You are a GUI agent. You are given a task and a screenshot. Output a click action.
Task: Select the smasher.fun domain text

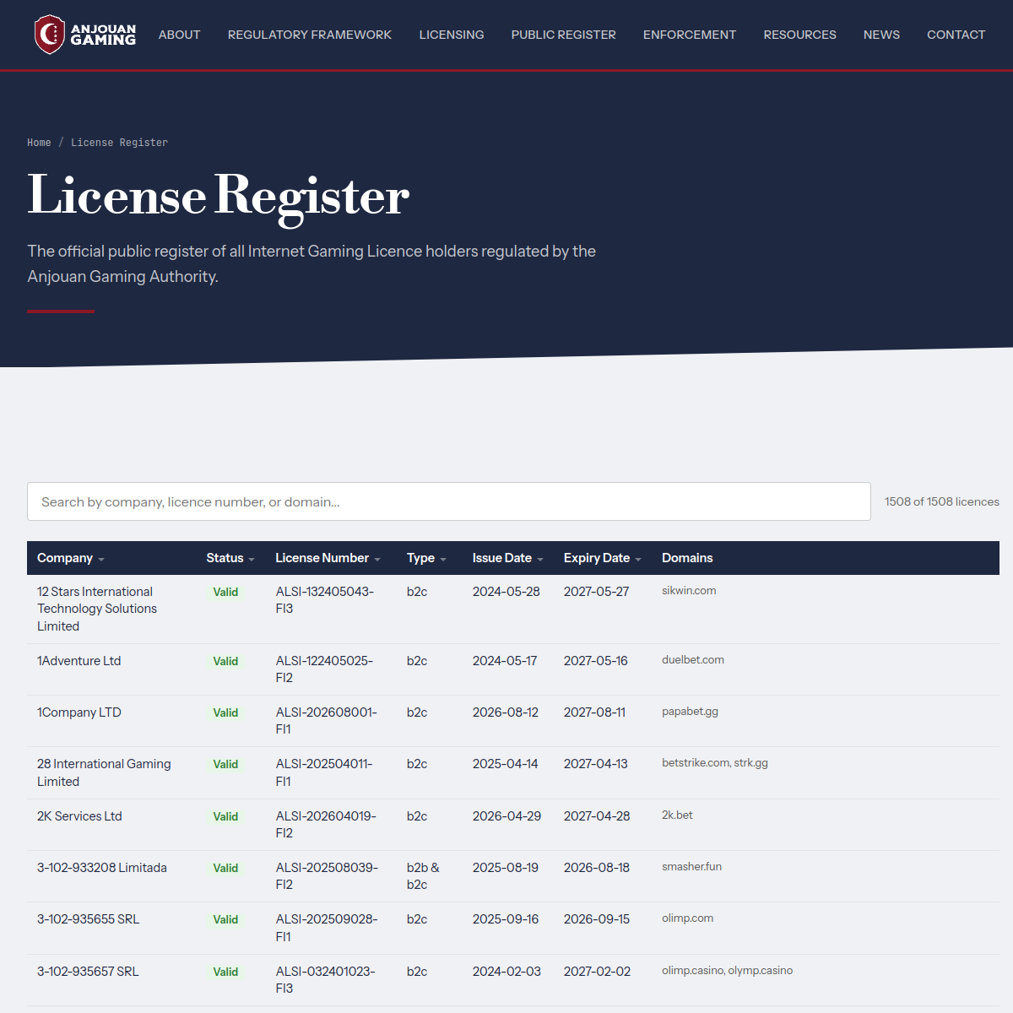pyautogui.click(x=691, y=867)
